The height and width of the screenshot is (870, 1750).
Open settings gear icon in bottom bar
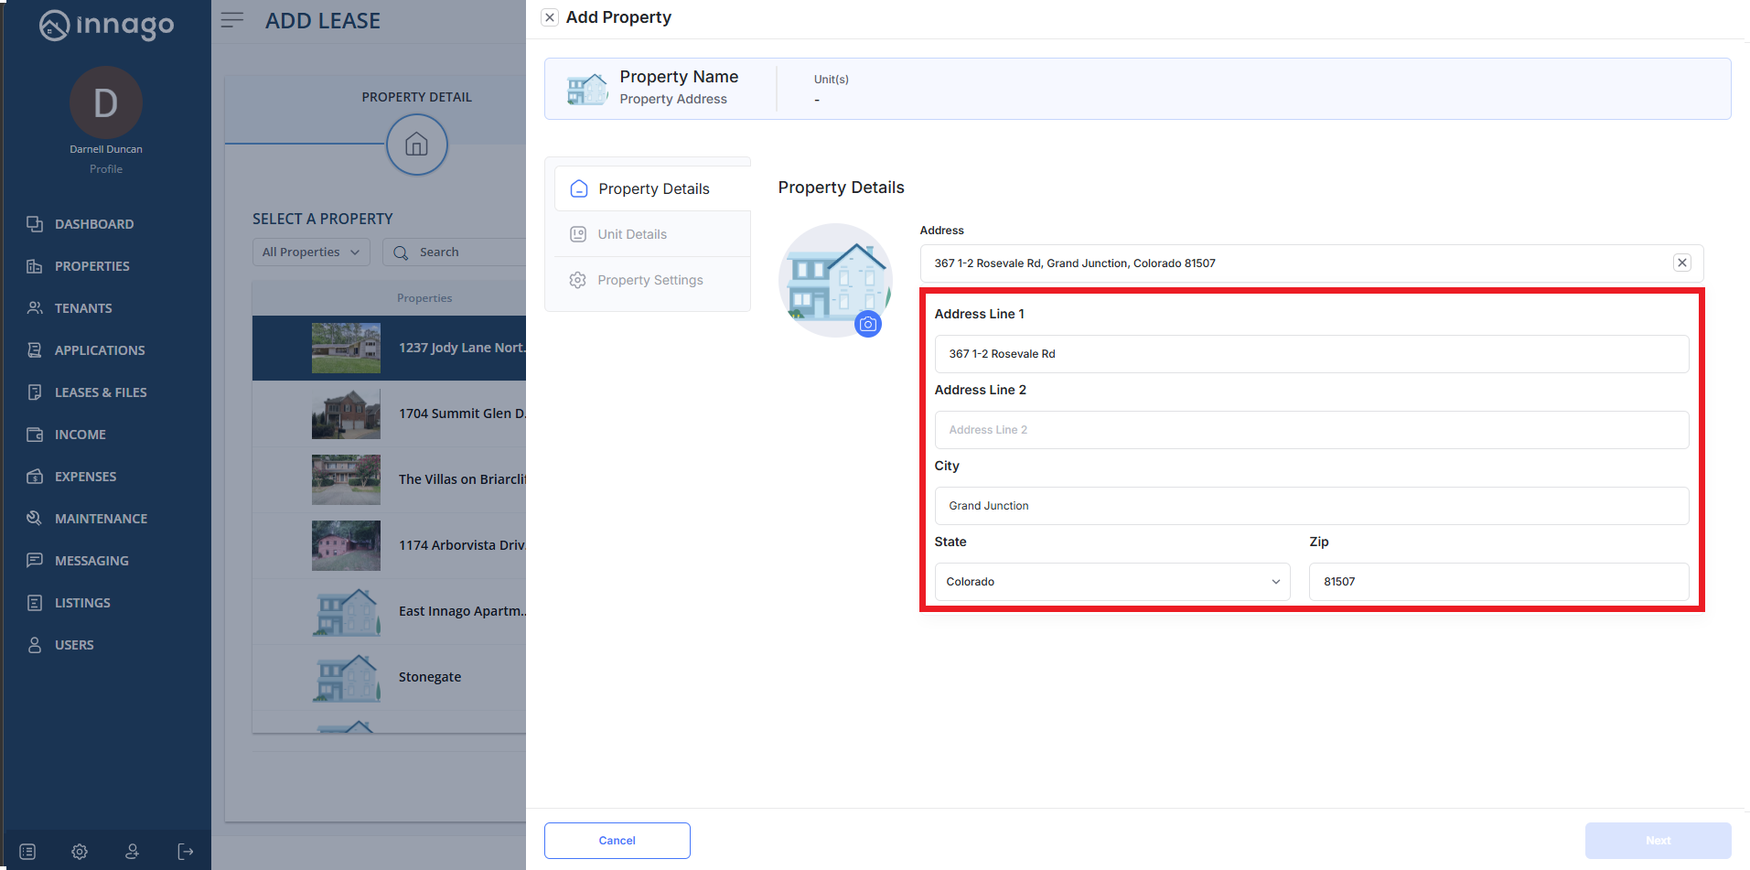point(80,852)
